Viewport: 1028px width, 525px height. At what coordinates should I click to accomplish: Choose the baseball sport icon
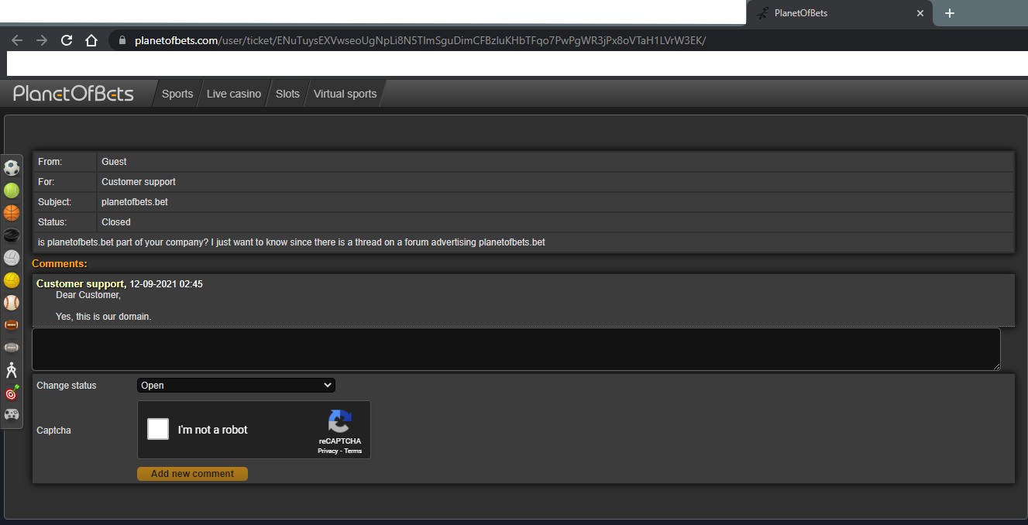click(12, 303)
